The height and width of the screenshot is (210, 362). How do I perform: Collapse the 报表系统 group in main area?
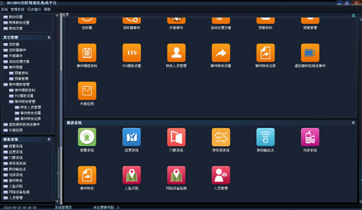(x=353, y=123)
